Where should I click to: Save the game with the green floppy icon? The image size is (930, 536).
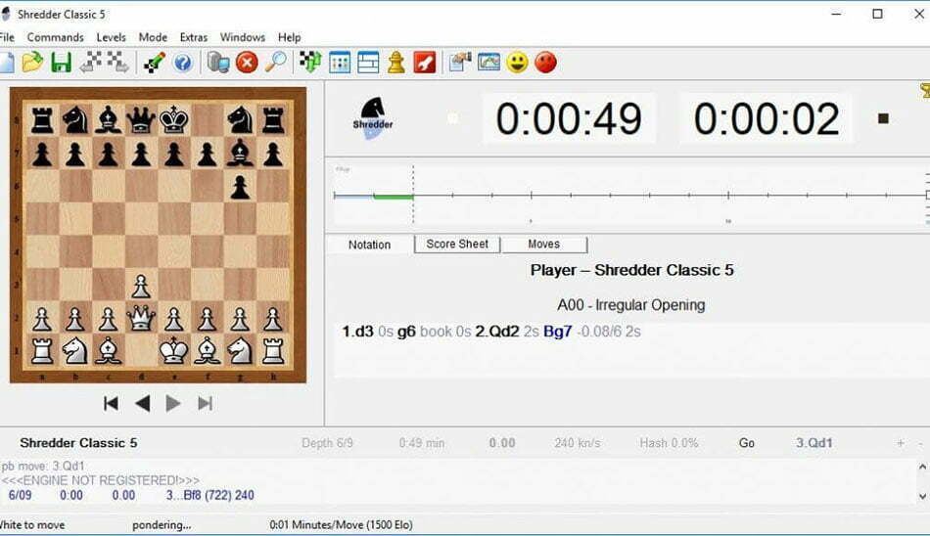tap(61, 63)
